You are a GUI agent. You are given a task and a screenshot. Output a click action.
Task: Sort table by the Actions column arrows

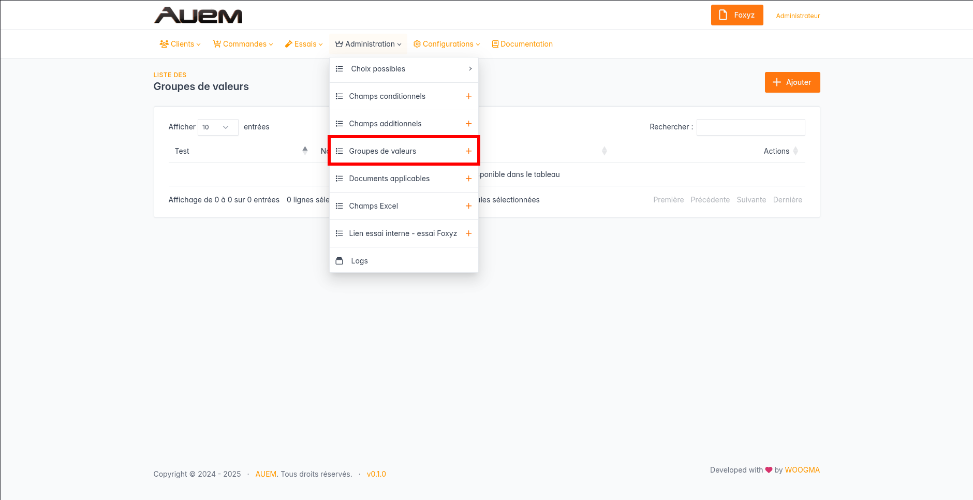coord(795,151)
